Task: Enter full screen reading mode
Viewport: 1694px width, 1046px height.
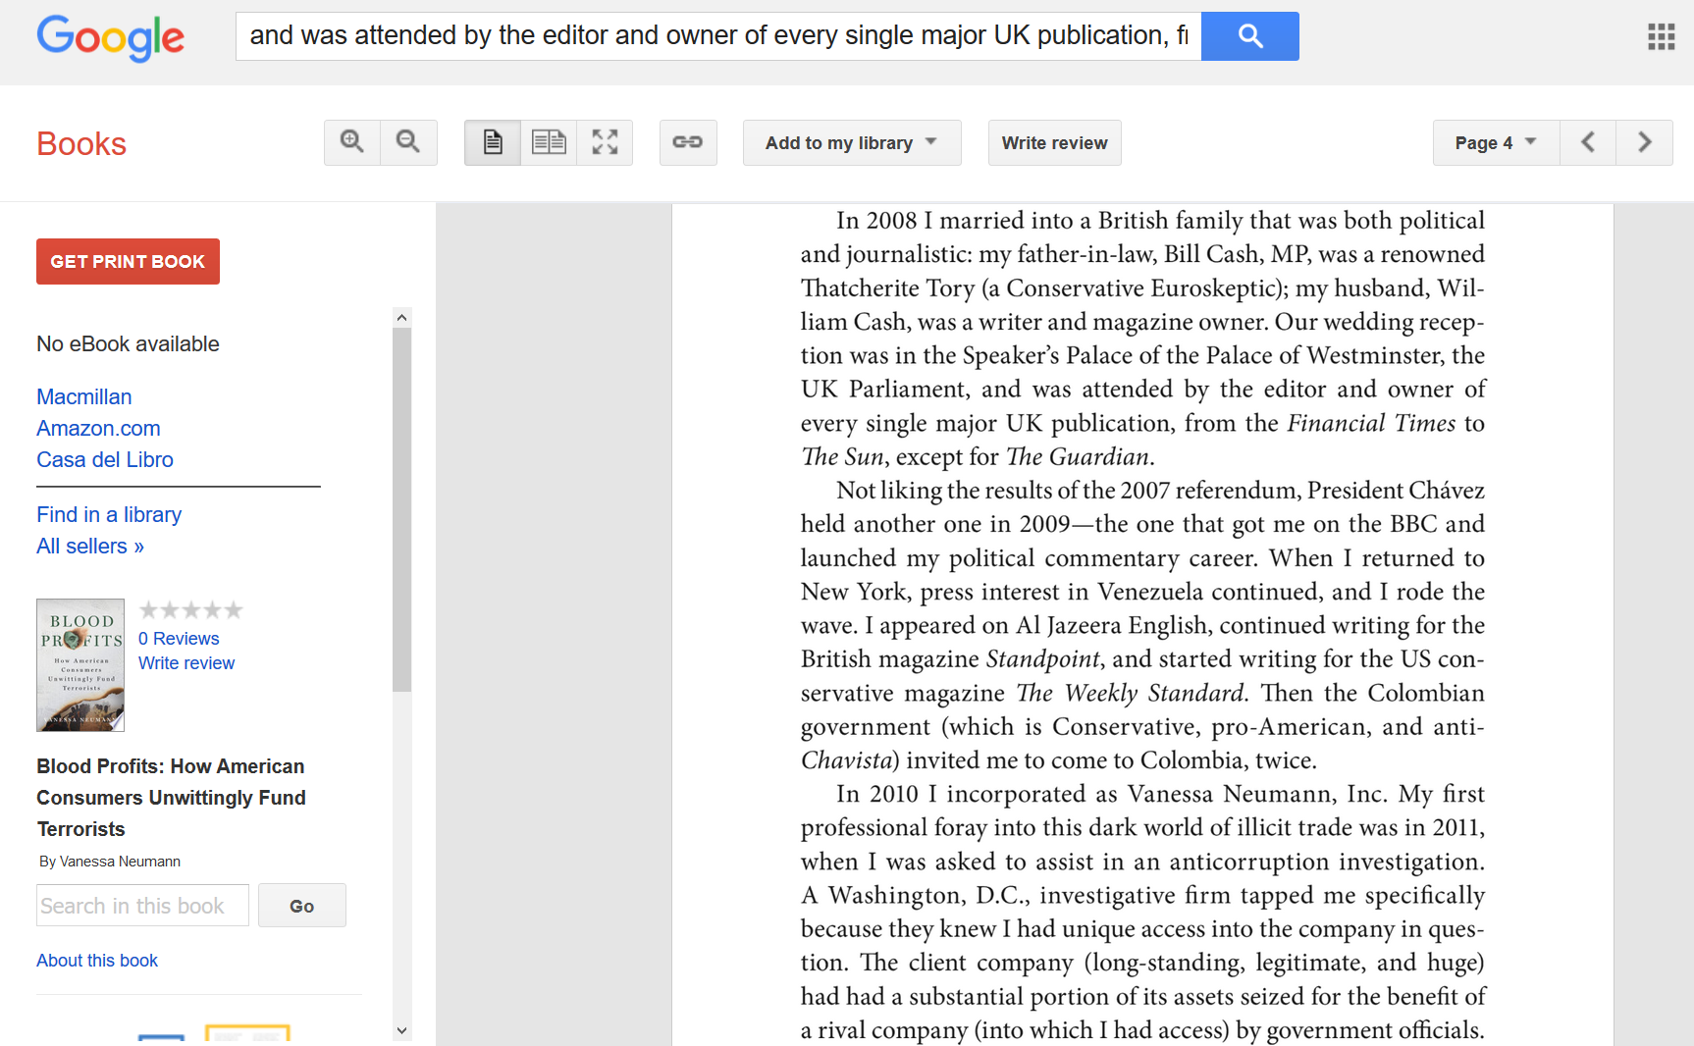Action: [605, 142]
